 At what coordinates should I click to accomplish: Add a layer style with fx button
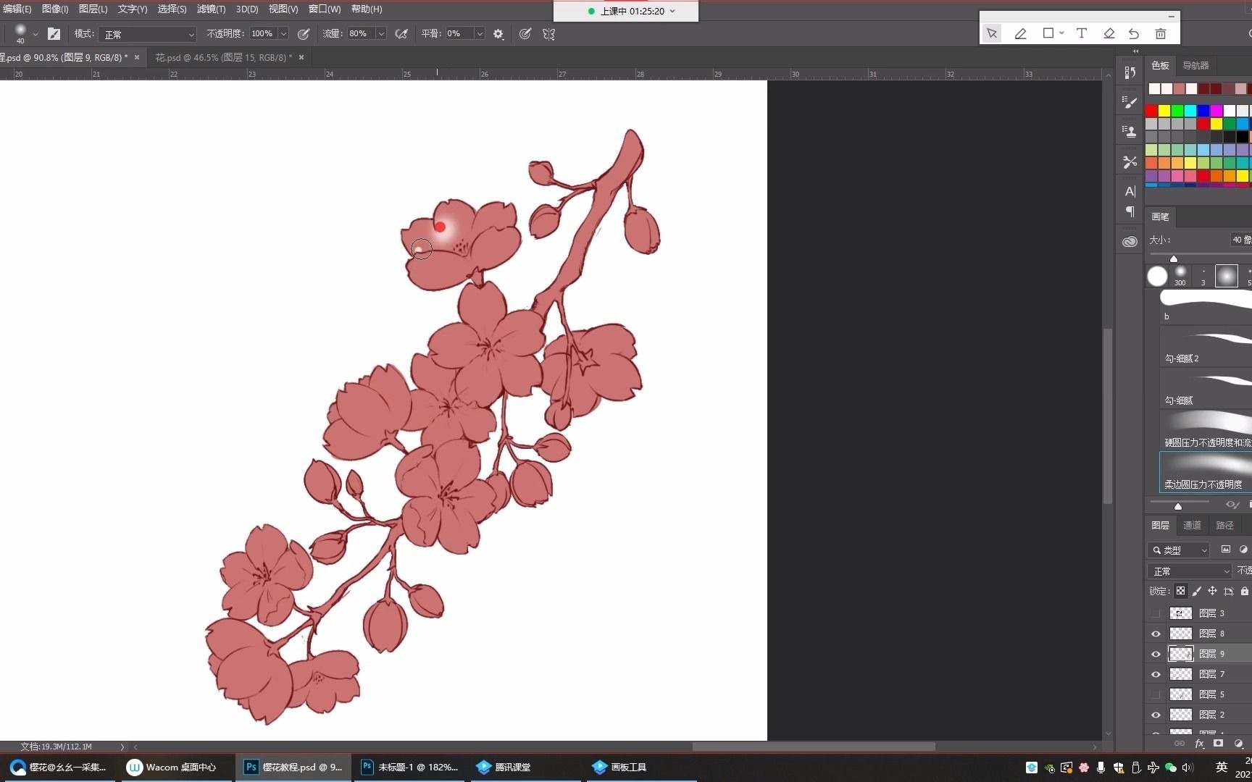pyautogui.click(x=1200, y=744)
